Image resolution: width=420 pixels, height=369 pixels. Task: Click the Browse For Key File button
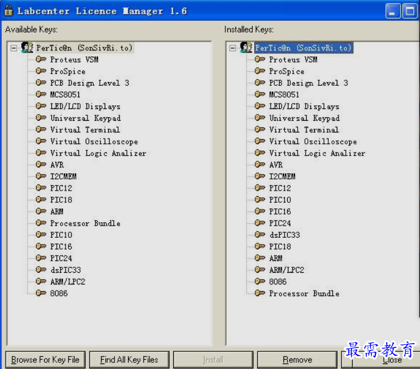45,360
